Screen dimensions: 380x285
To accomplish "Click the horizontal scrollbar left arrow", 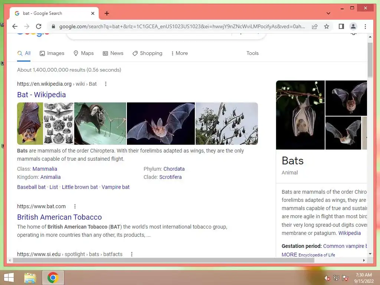I will (x=10, y=260).
